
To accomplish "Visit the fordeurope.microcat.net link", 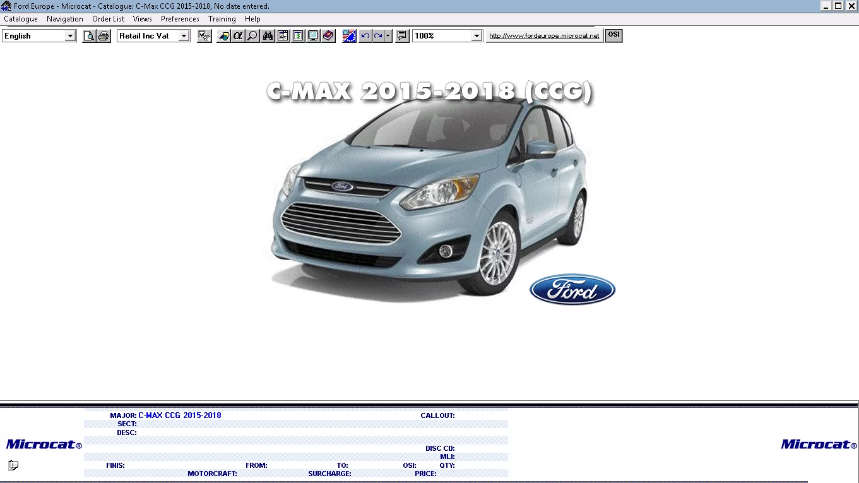I will [543, 36].
